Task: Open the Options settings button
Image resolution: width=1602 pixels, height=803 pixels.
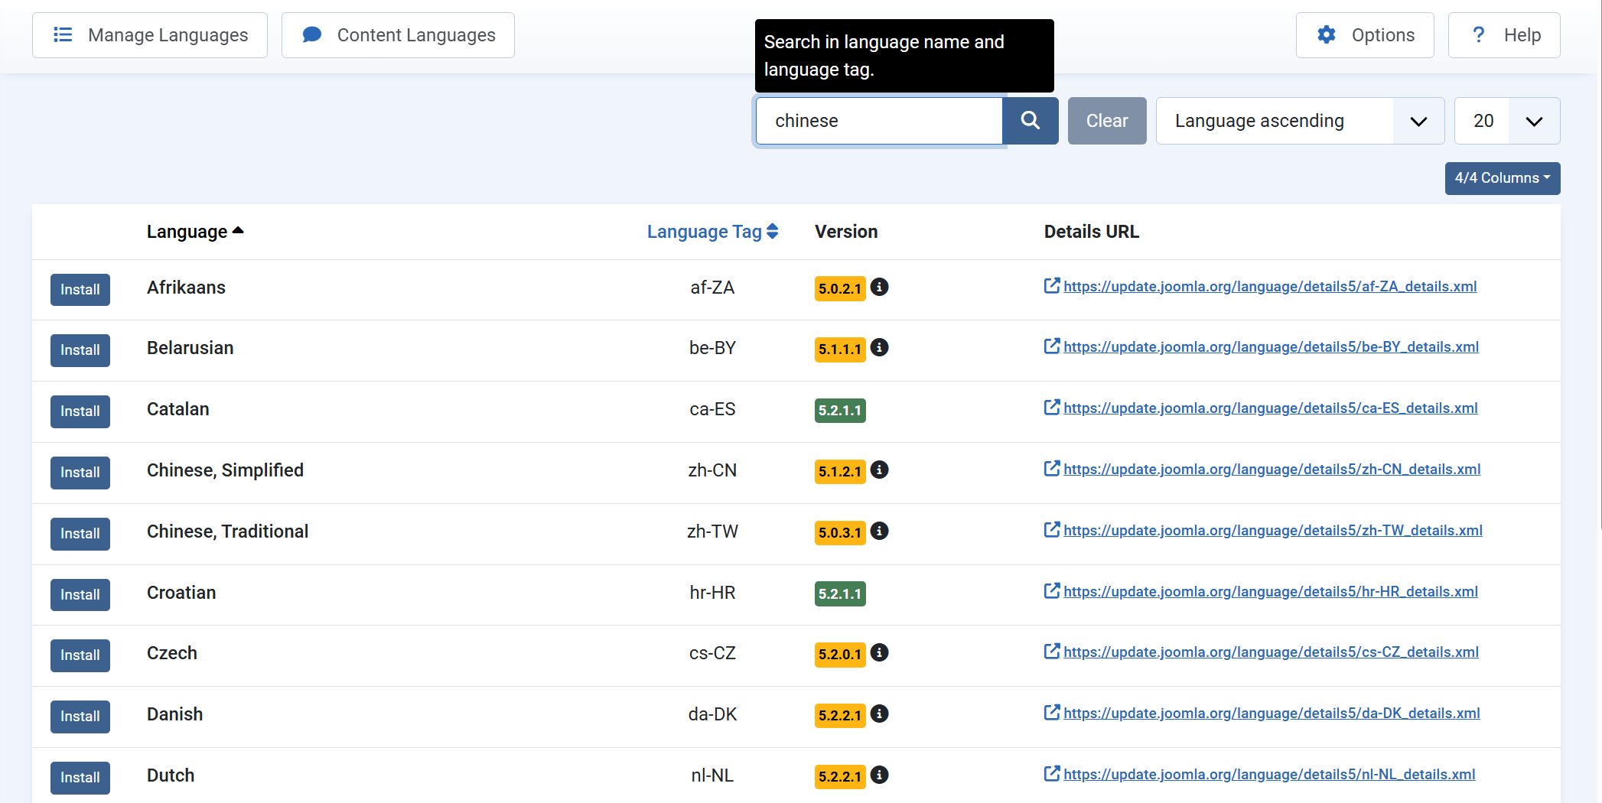Action: tap(1365, 35)
